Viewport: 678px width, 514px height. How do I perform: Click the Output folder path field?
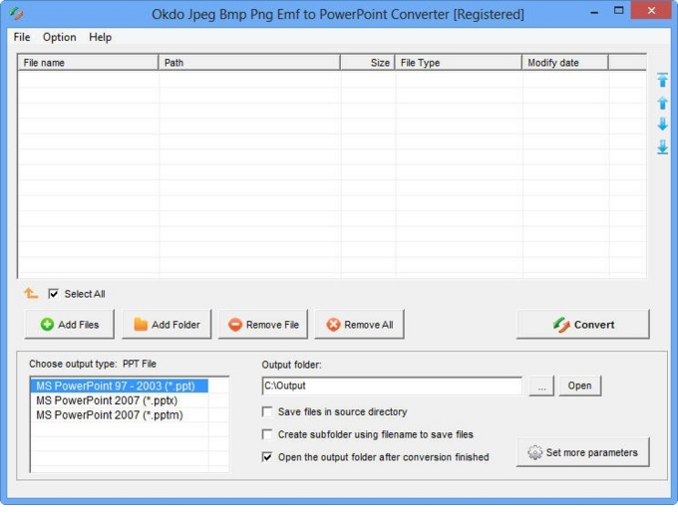(x=392, y=385)
